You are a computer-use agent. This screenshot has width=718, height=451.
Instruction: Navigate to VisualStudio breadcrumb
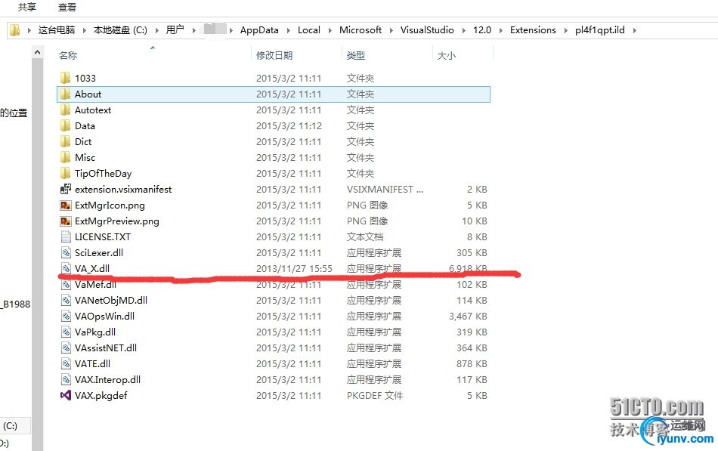[427, 30]
